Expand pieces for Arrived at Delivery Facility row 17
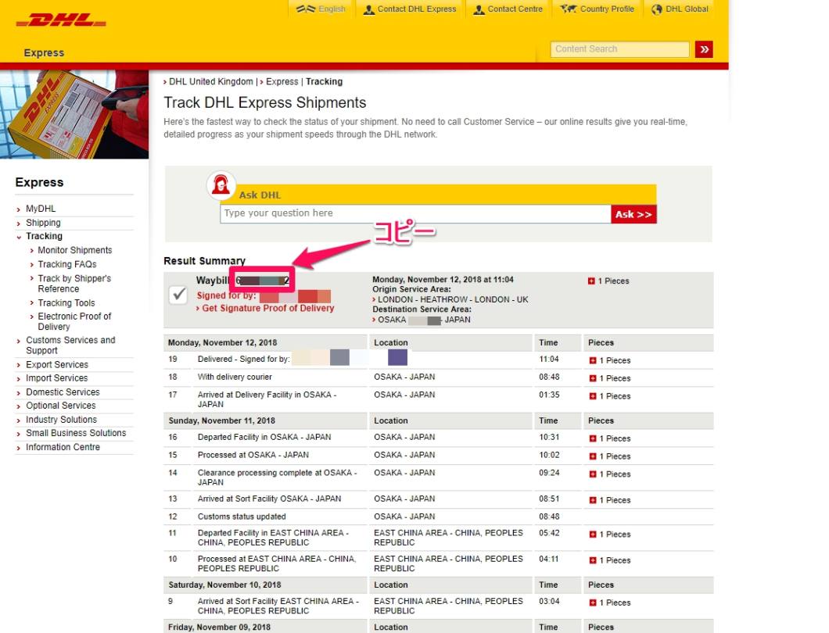This screenshot has width=829, height=633. click(x=593, y=396)
